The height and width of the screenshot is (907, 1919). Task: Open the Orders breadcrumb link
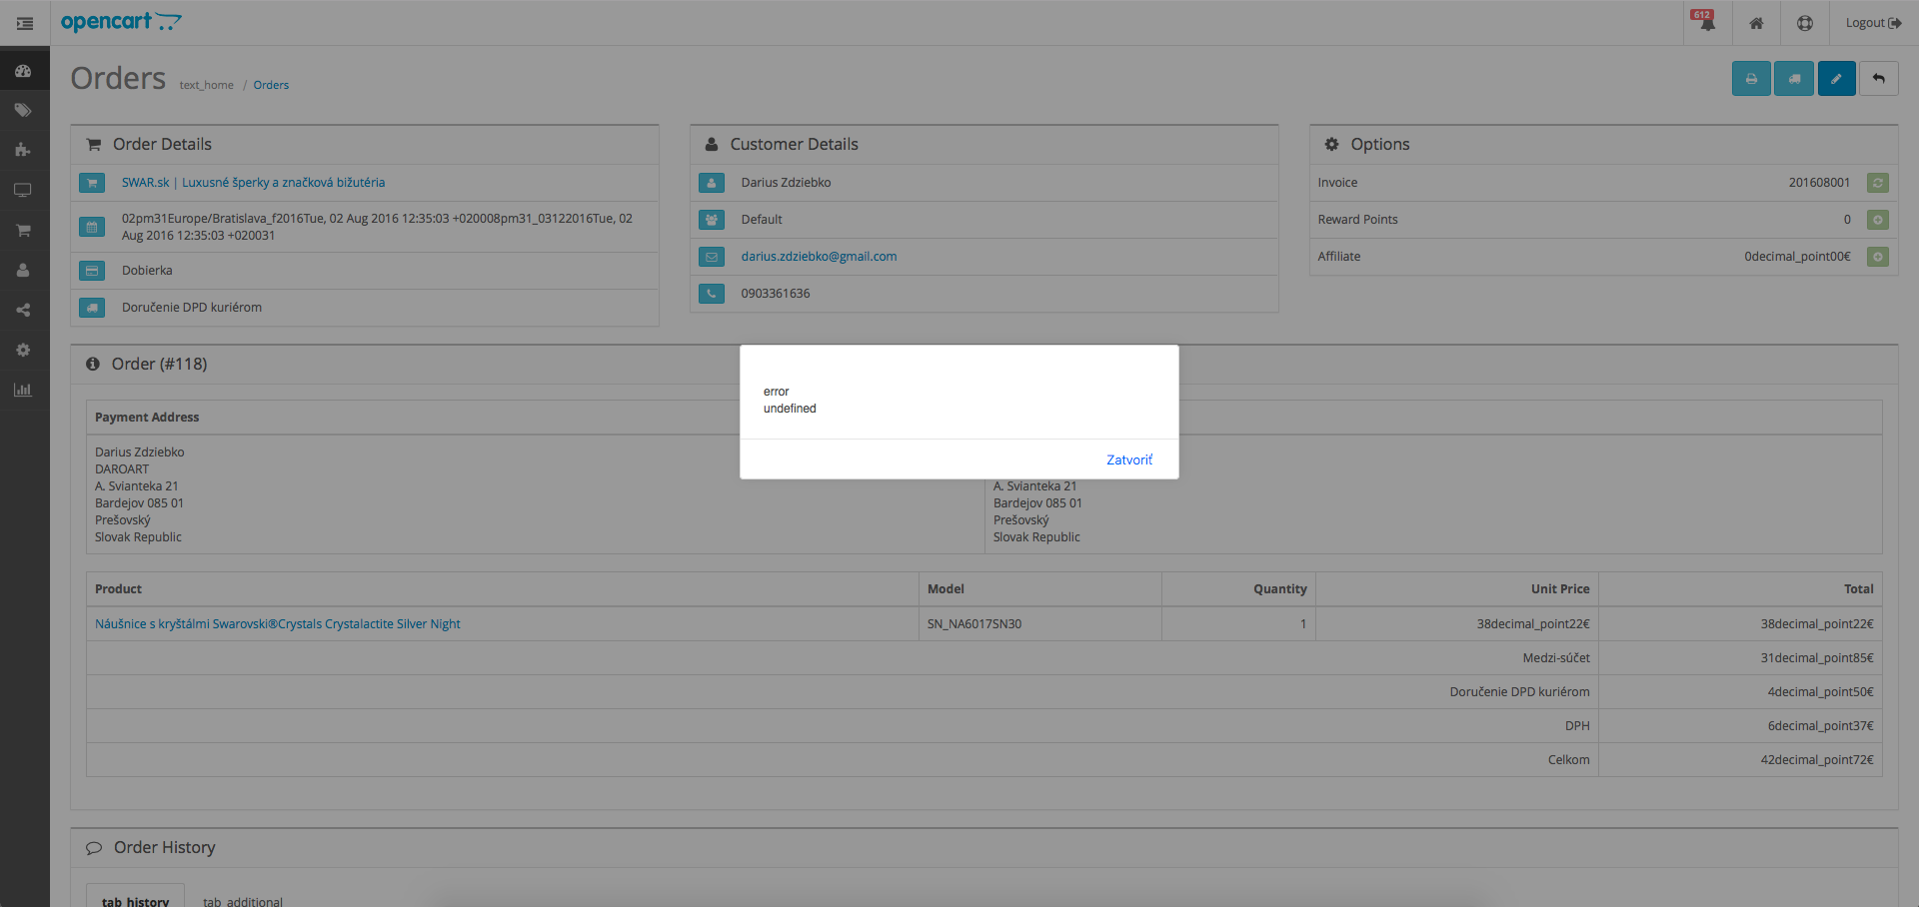point(271,85)
